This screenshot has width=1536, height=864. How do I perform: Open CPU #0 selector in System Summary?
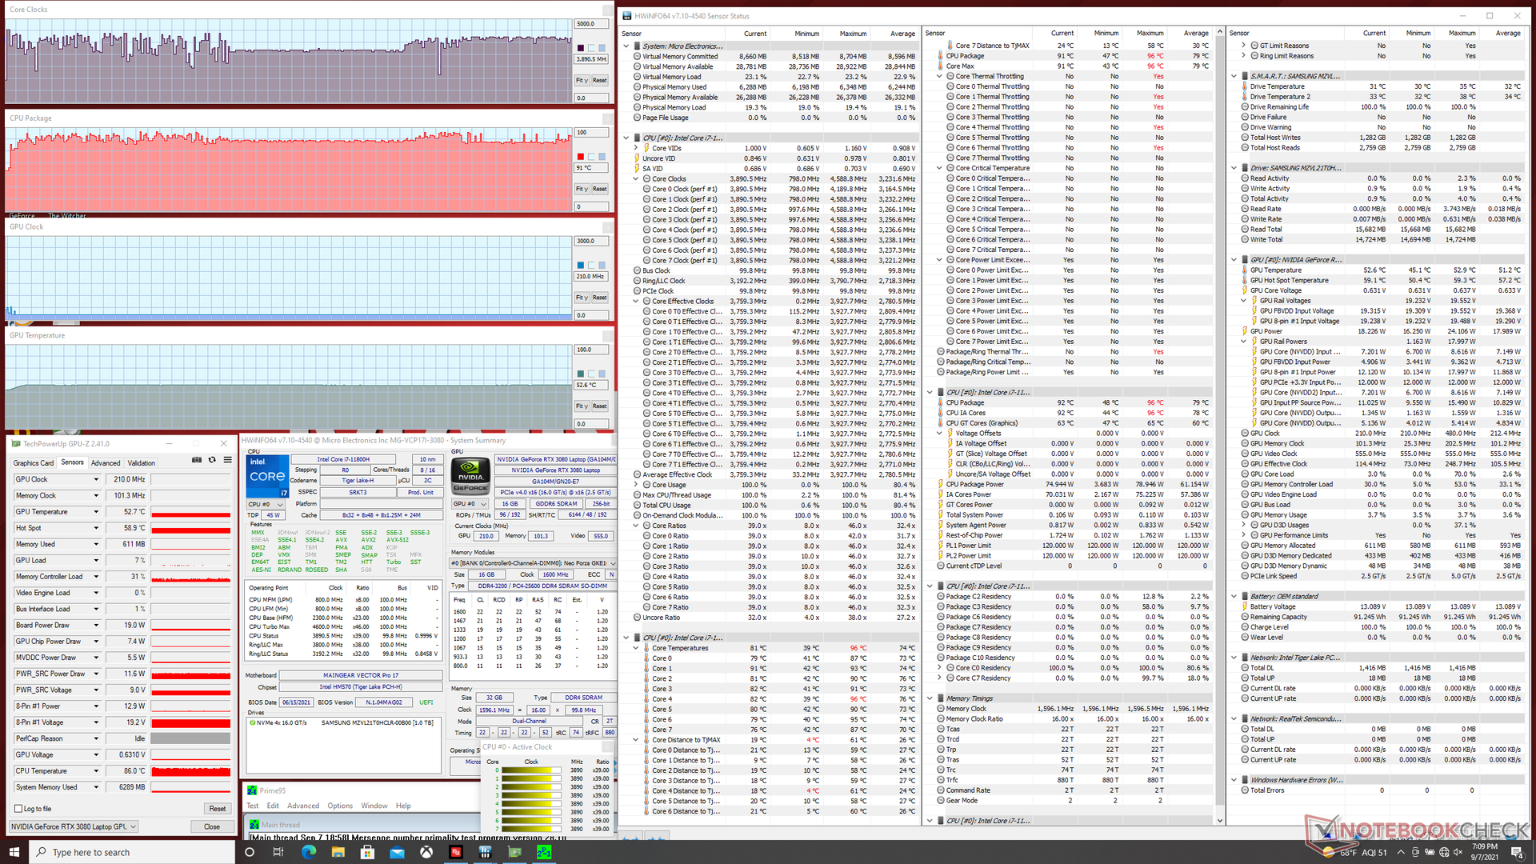(264, 505)
